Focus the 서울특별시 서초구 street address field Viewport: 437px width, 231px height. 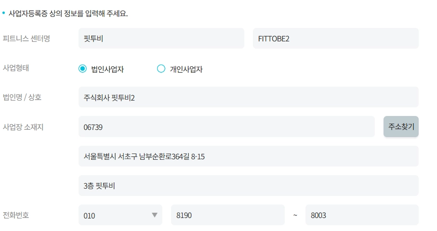pyautogui.click(x=248, y=156)
